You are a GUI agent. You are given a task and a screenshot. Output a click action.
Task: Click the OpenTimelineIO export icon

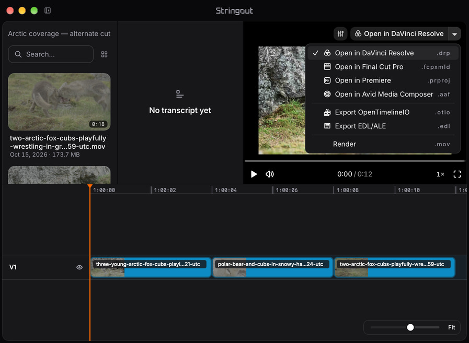(327, 112)
